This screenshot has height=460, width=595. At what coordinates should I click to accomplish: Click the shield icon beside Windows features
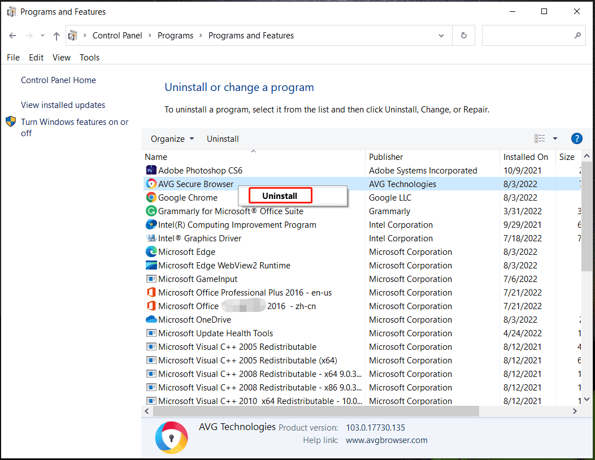pyautogui.click(x=11, y=121)
